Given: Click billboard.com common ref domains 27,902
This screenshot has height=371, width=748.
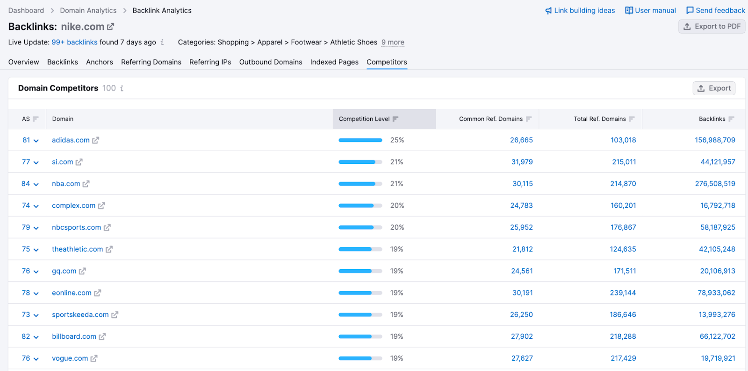Looking at the screenshot, I should coord(522,336).
